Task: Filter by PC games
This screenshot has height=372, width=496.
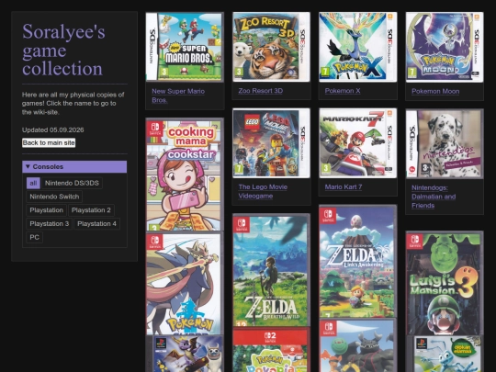Action: [x=35, y=238]
